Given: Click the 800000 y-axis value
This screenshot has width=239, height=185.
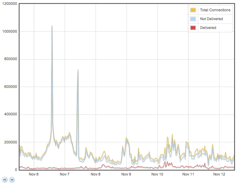Looking at the screenshot, I should point(11,59).
